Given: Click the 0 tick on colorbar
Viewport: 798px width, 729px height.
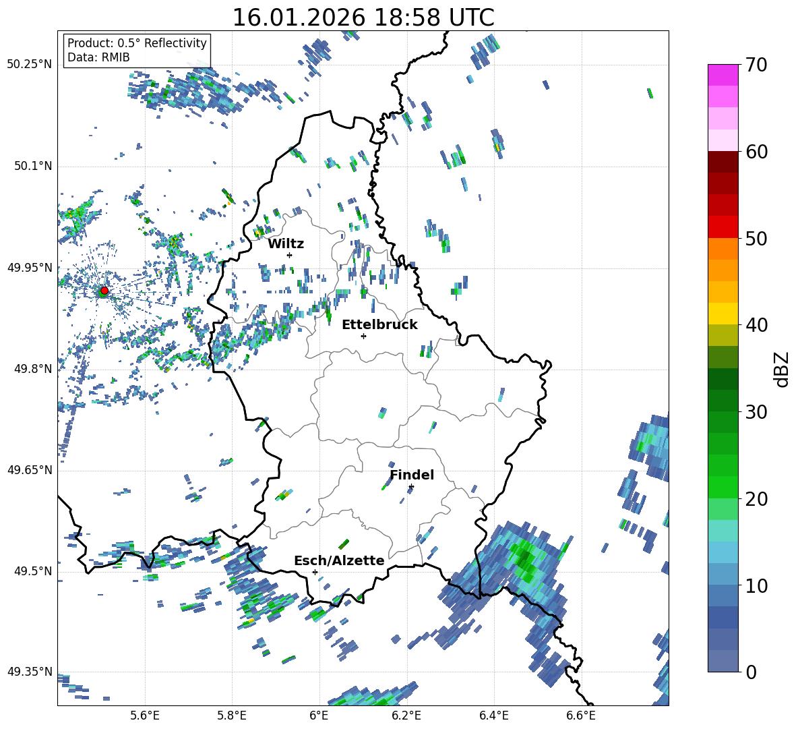Looking at the screenshot, I should 751,672.
